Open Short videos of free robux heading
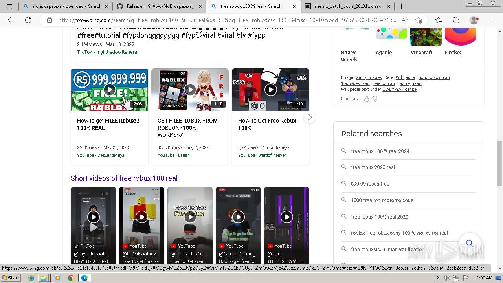 (x=124, y=178)
